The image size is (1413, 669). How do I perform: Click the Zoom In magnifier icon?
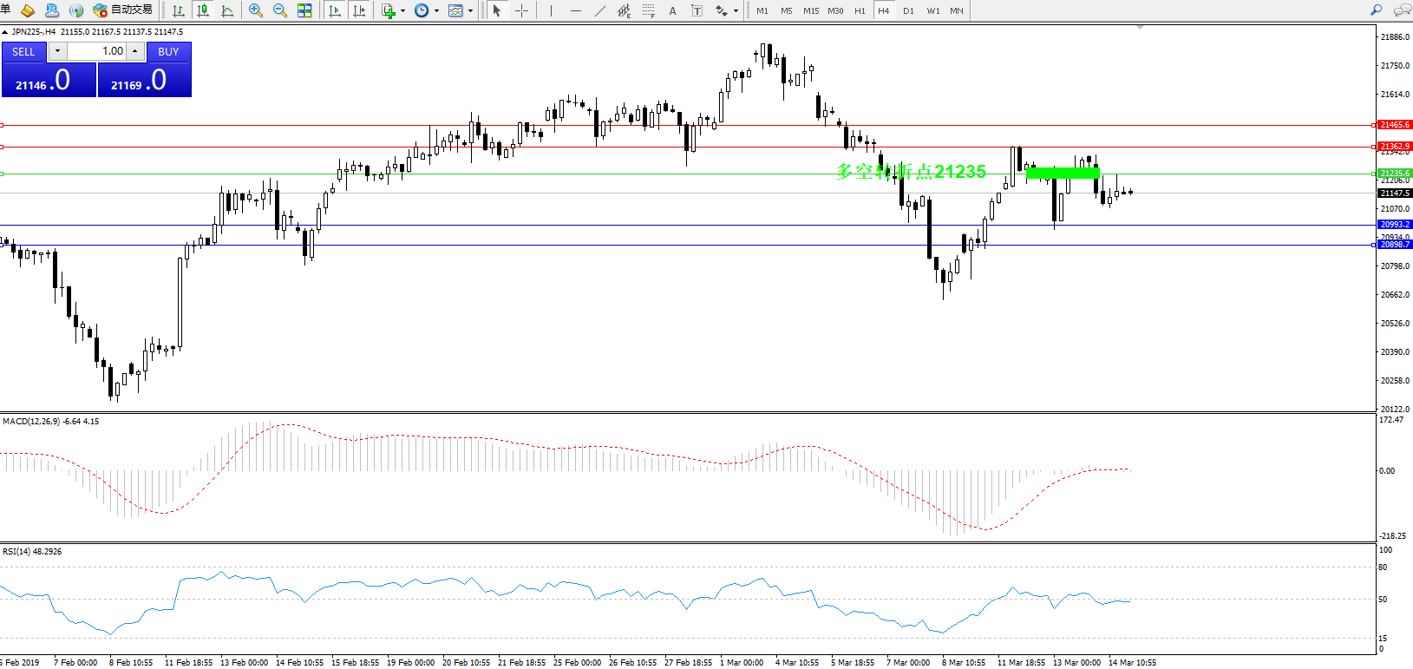tap(255, 10)
